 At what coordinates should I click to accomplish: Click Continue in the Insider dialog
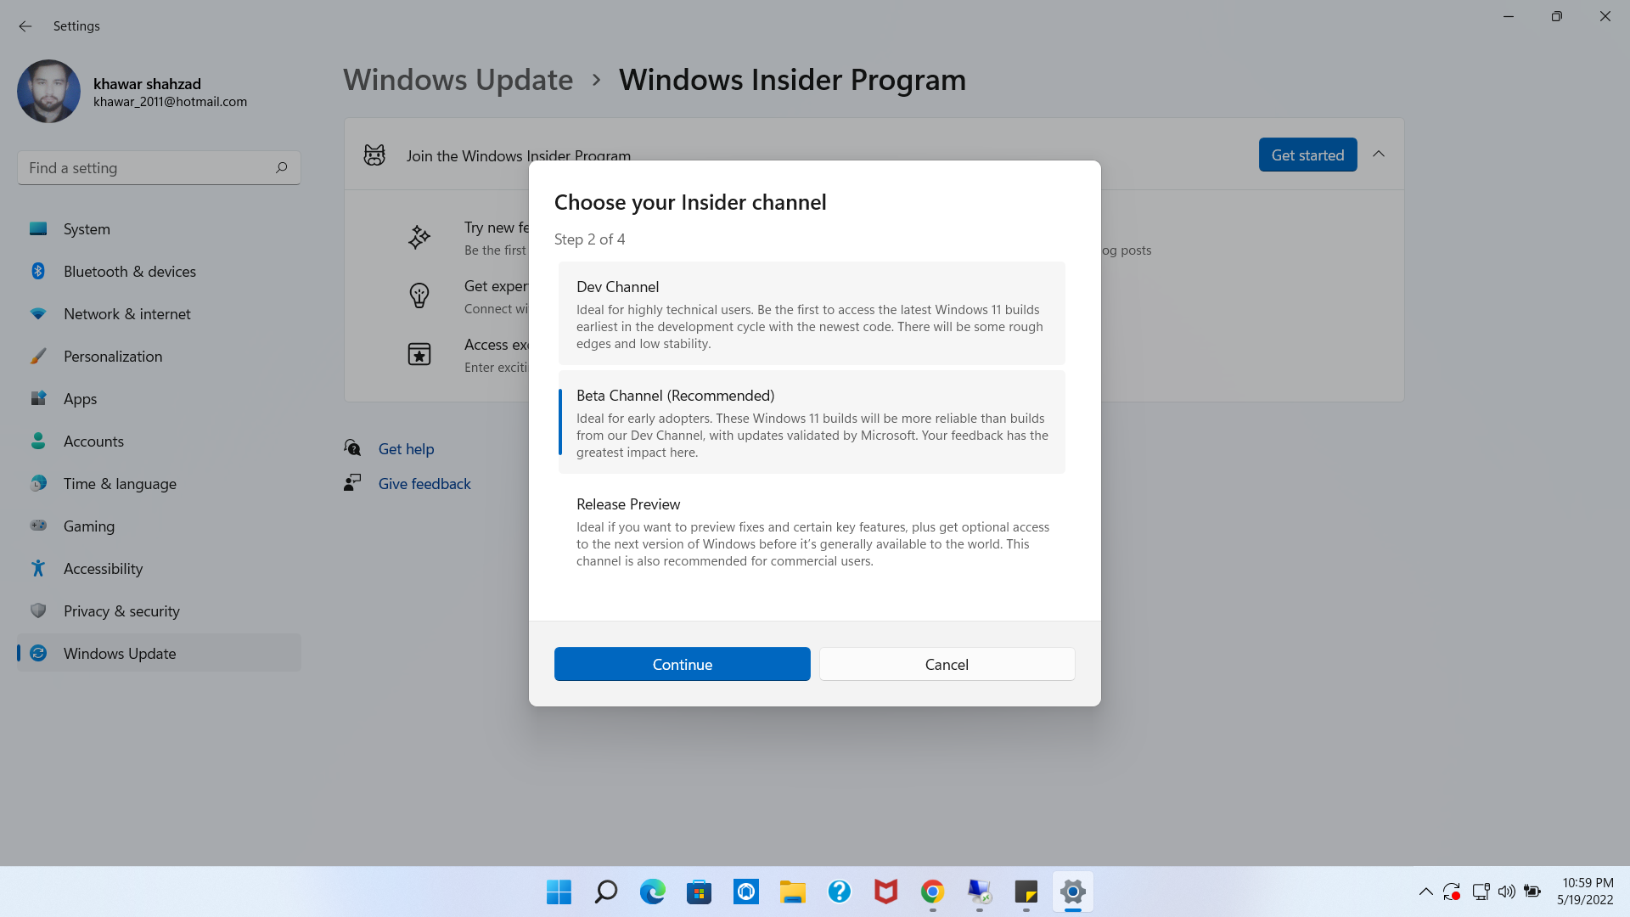pos(682,664)
